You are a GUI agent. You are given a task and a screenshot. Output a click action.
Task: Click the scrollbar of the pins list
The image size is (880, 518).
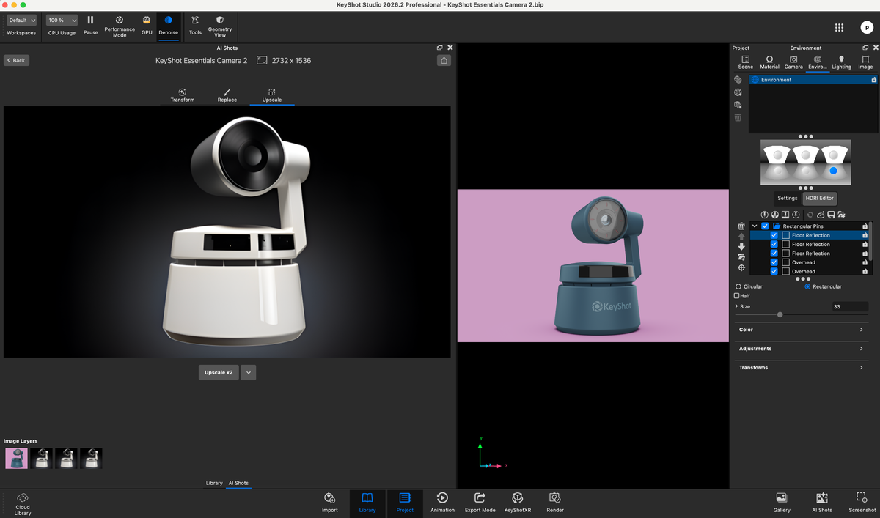[x=870, y=242]
